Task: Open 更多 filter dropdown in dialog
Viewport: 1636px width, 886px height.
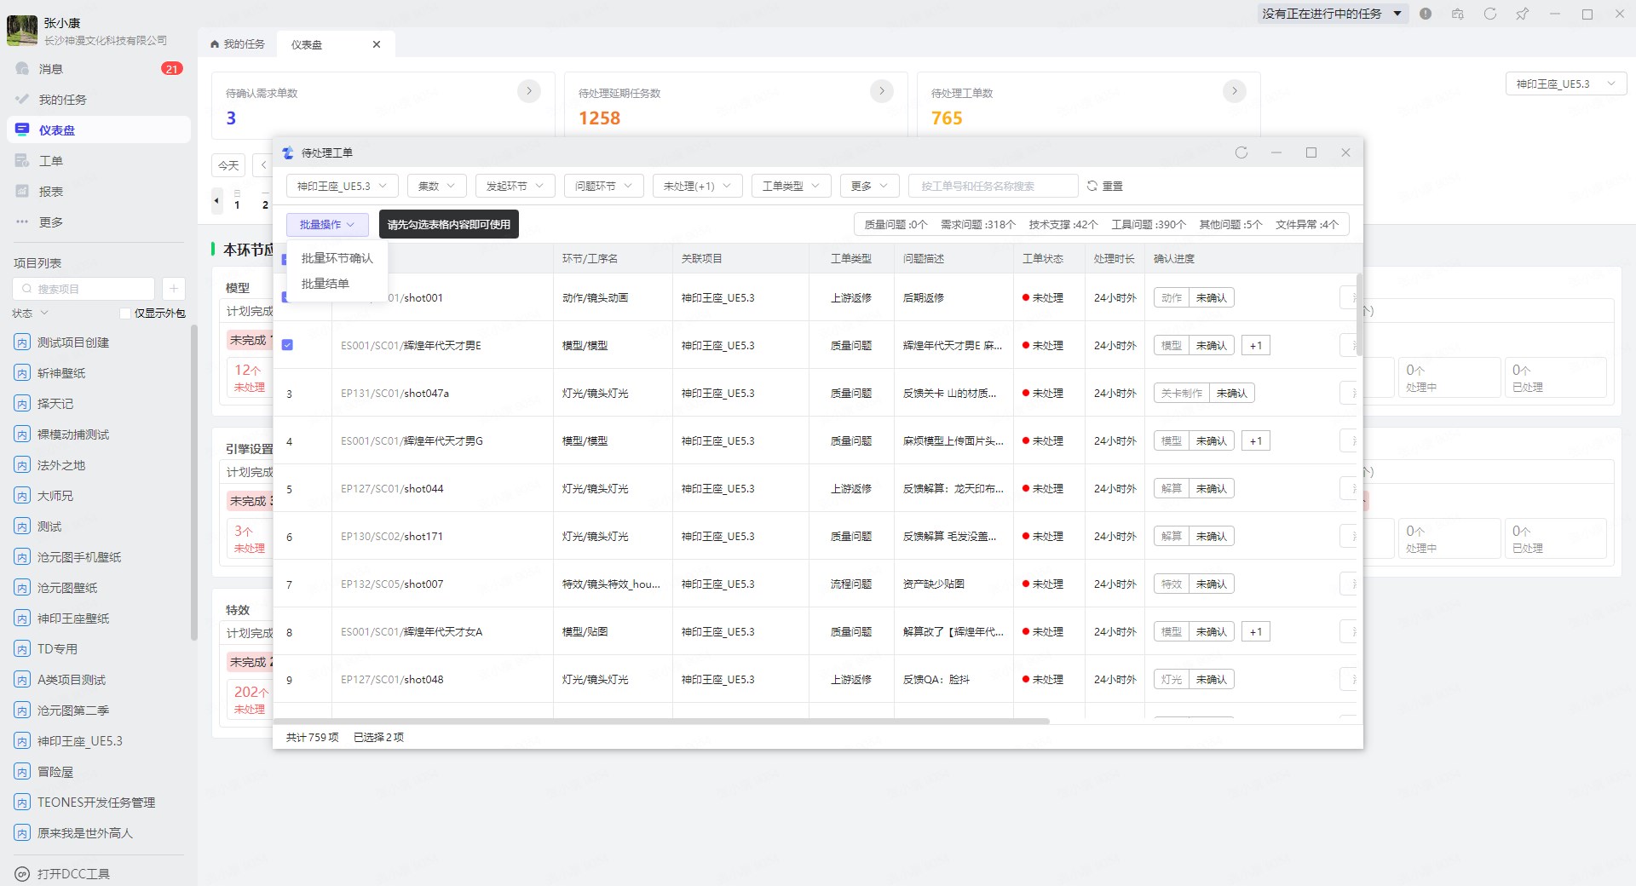Action: [x=870, y=186]
